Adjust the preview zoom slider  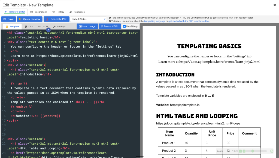point(253,151)
